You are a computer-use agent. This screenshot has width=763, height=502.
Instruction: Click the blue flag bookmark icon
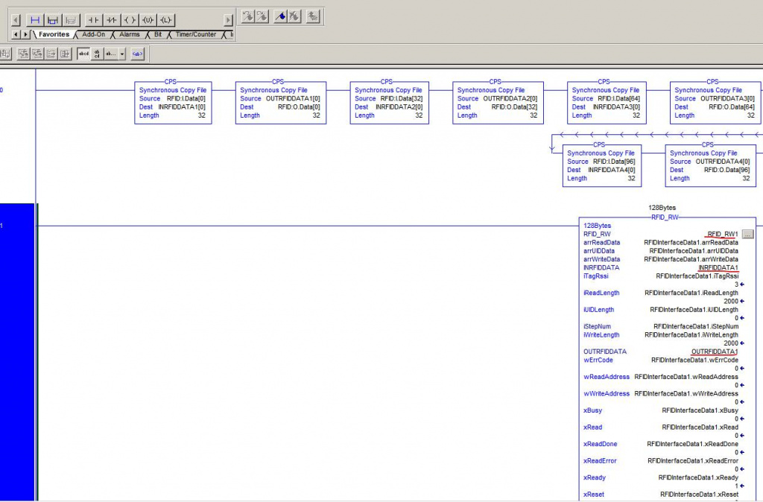click(x=280, y=16)
